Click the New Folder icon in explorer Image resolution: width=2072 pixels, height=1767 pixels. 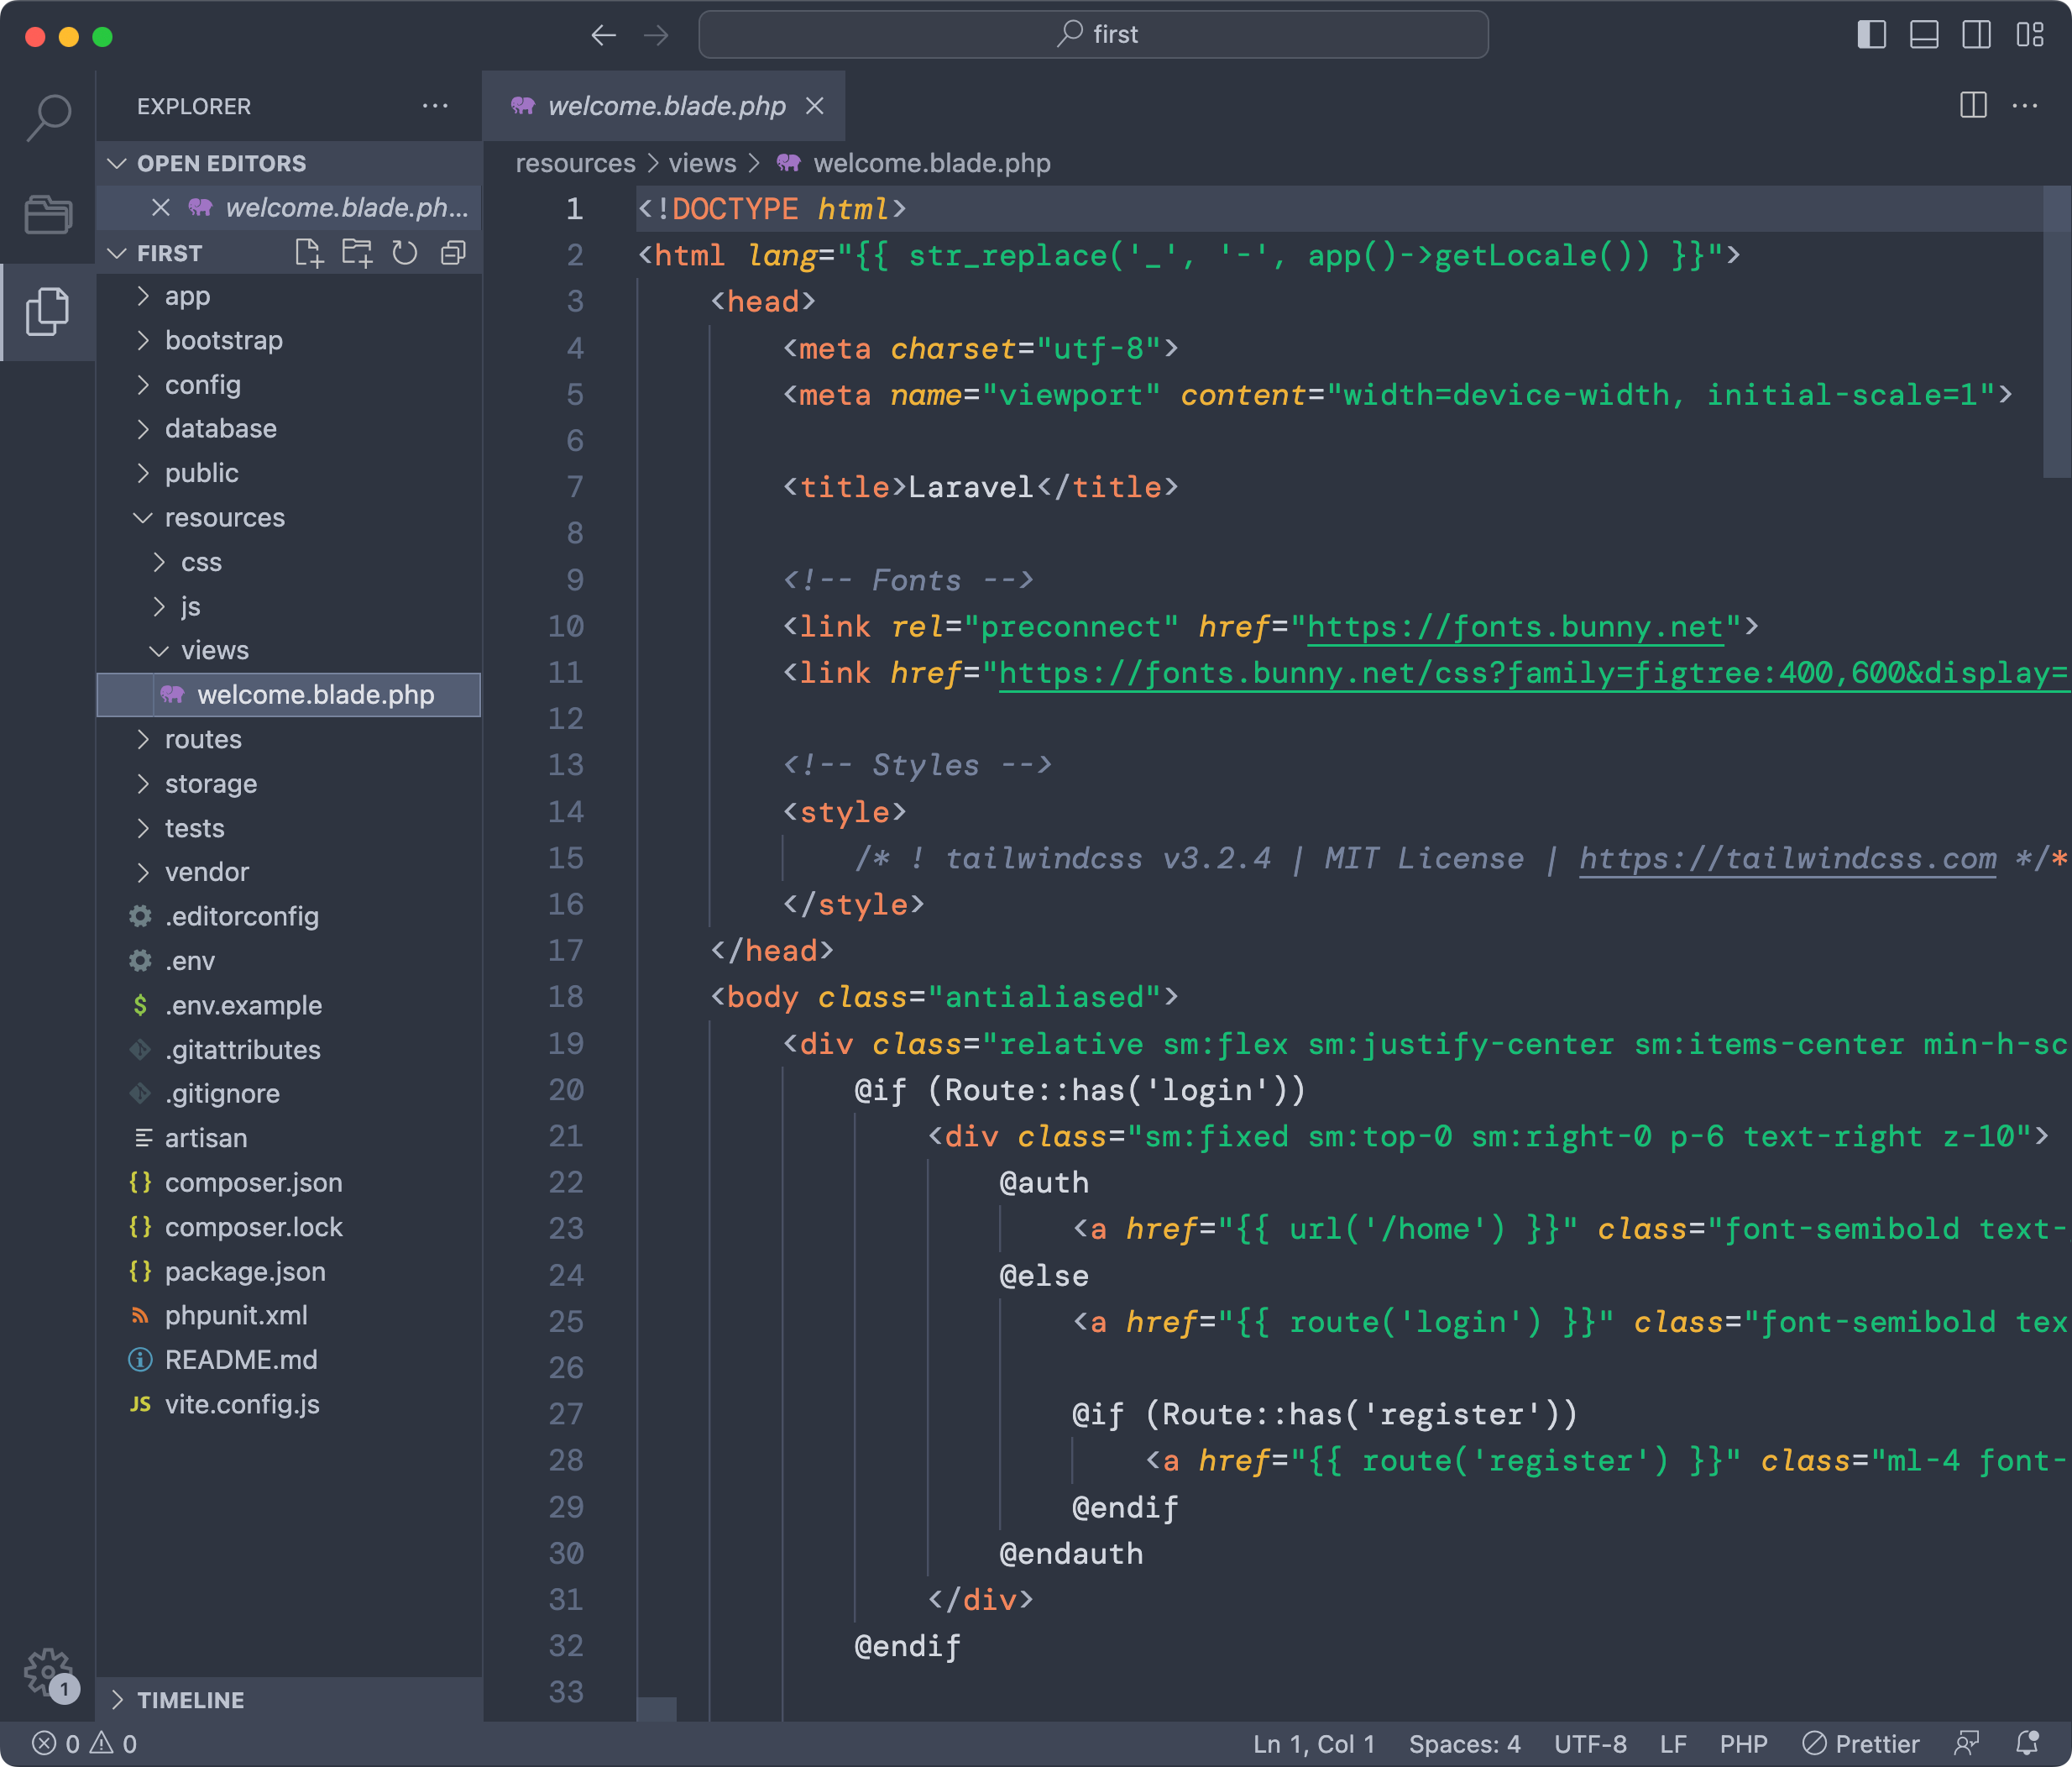357,253
